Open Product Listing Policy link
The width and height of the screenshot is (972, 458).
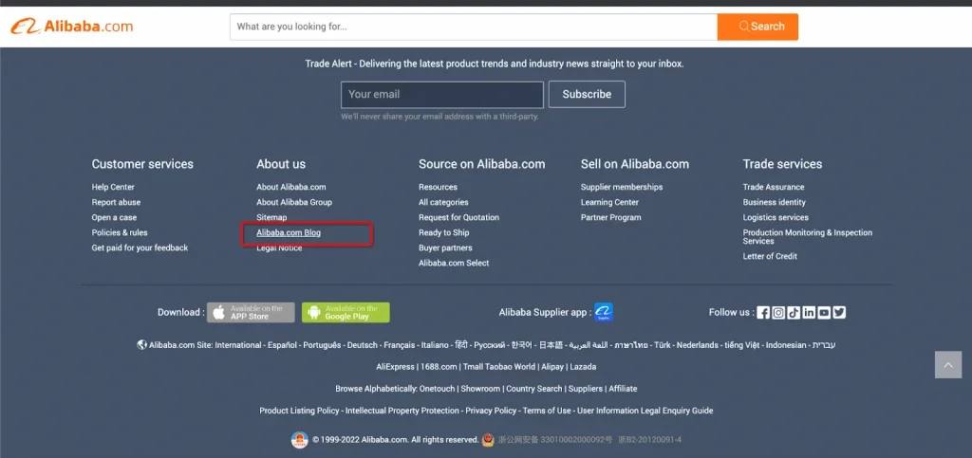tap(299, 411)
